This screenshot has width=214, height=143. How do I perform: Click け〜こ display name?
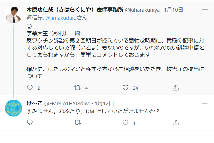[34, 103]
